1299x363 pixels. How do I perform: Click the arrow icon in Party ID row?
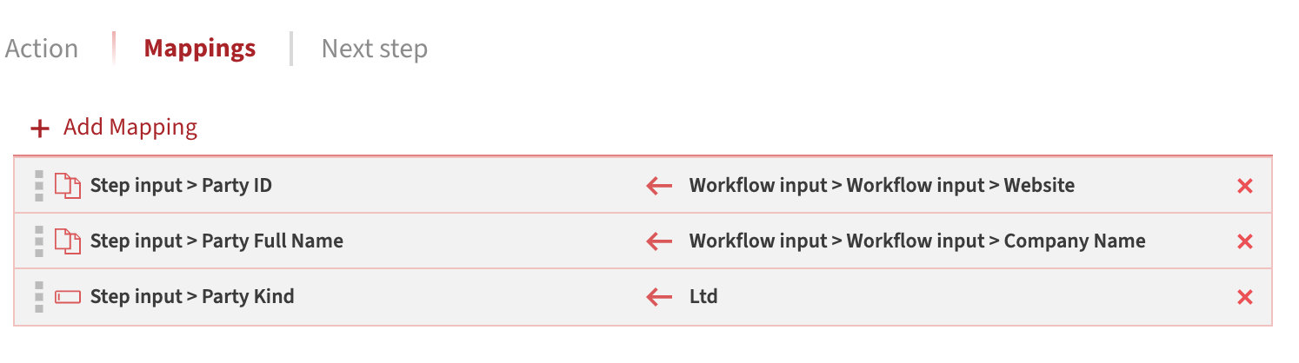click(659, 186)
